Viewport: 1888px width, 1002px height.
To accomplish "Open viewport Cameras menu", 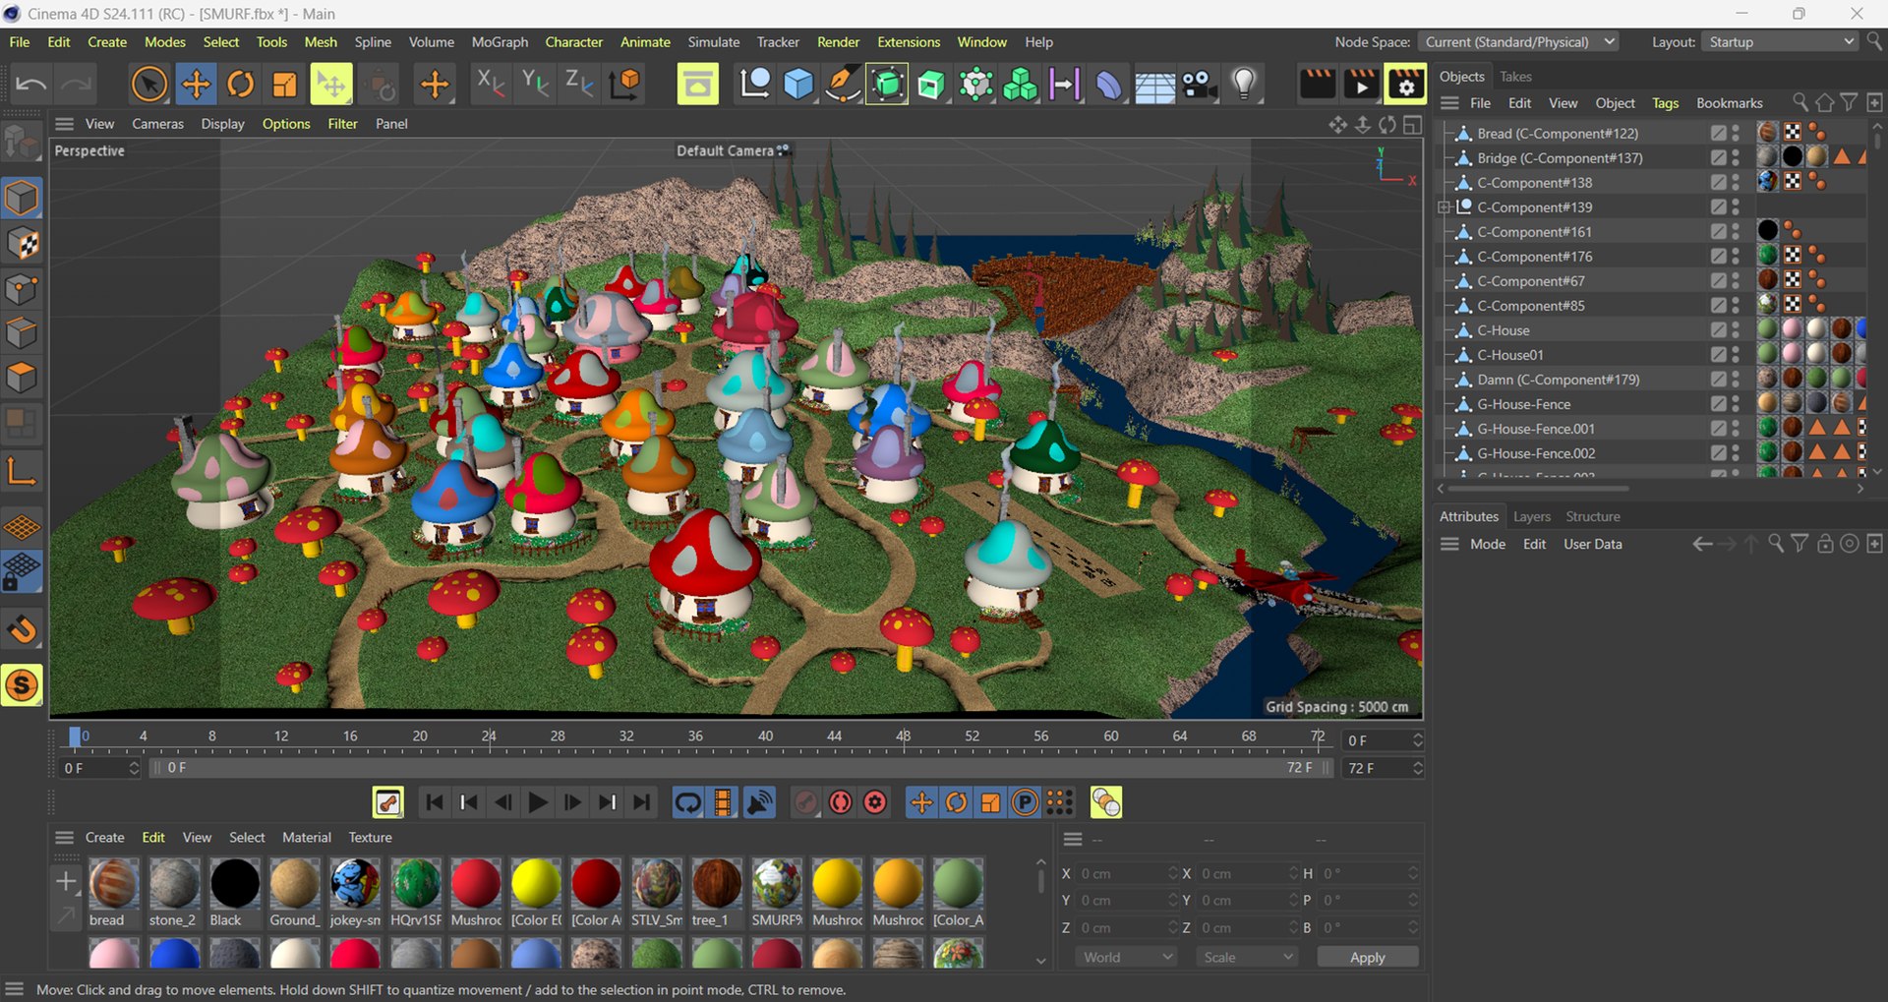I will tap(157, 124).
